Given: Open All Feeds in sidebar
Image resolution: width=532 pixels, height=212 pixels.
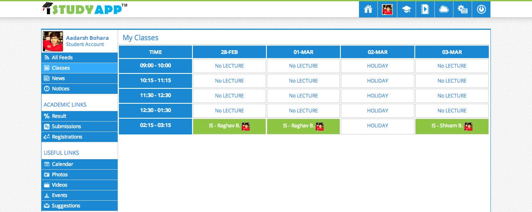Looking at the screenshot, I should [x=62, y=58].
